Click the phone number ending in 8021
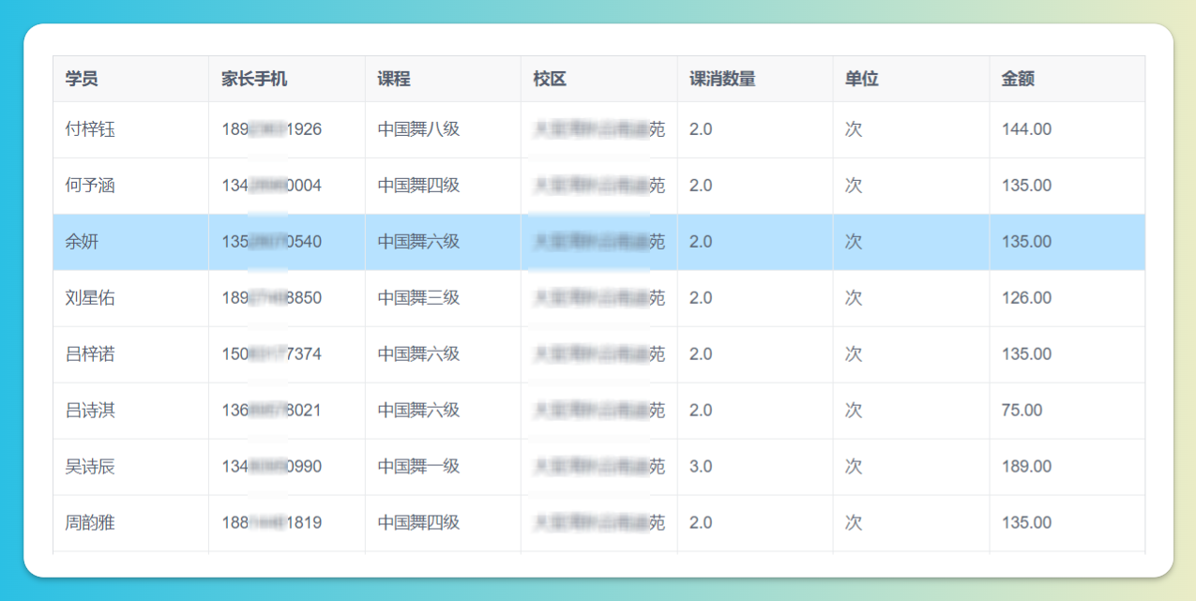The image size is (1196, 601). coord(272,411)
